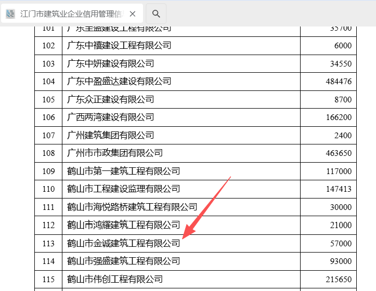Click 广东中妍建设有限公司 company entry

click(111, 63)
